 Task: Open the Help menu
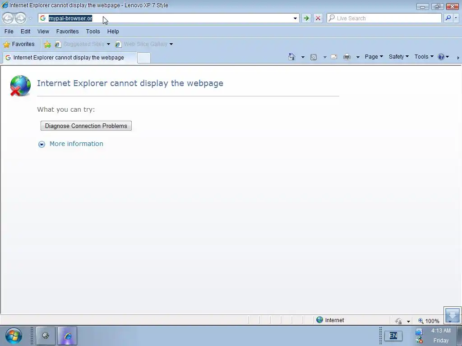pyautogui.click(x=113, y=32)
